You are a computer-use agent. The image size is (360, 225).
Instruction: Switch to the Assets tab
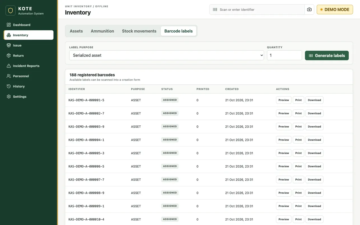point(76,31)
